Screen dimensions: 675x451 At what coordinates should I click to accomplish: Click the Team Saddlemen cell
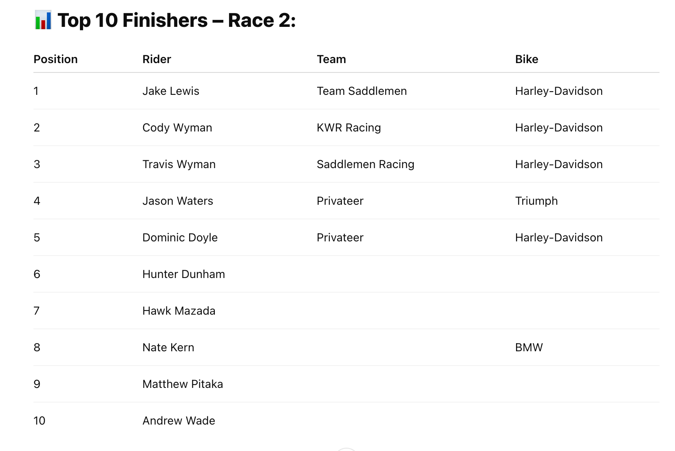click(362, 91)
